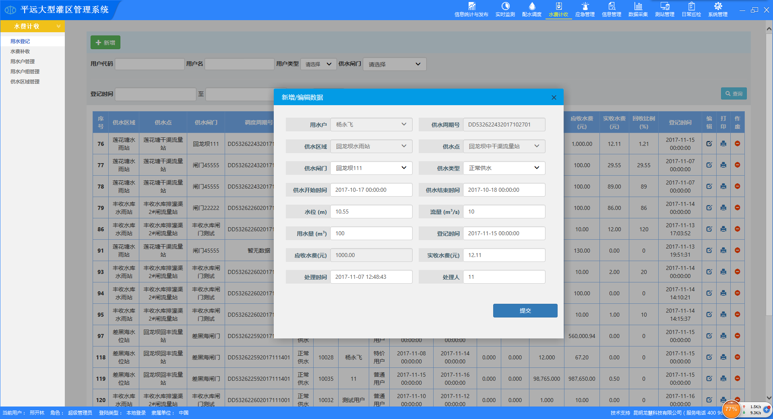Close the 新增/编辑数据 dialog
Image resolution: width=773 pixels, height=419 pixels.
point(554,97)
